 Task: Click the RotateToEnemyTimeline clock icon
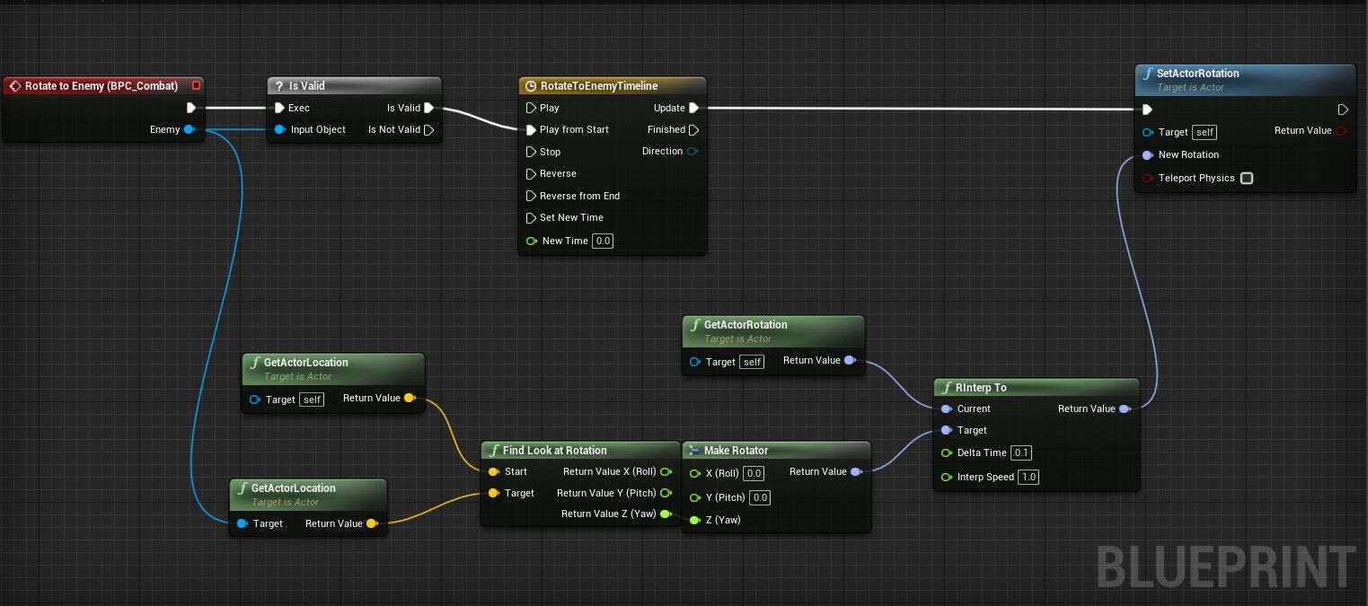click(530, 86)
